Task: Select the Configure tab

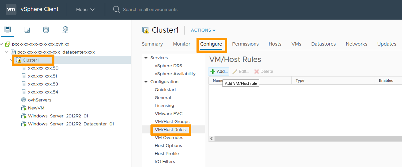Action: (x=211, y=44)
